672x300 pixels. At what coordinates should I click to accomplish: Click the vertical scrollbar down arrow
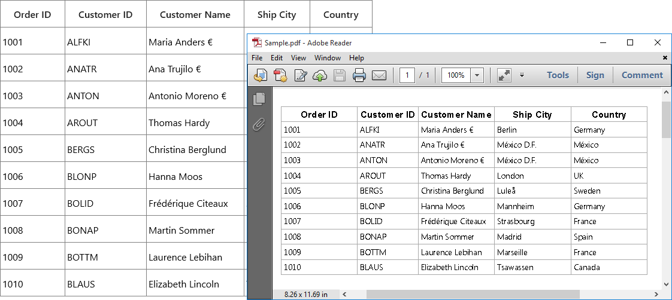(x=667, y=284)
